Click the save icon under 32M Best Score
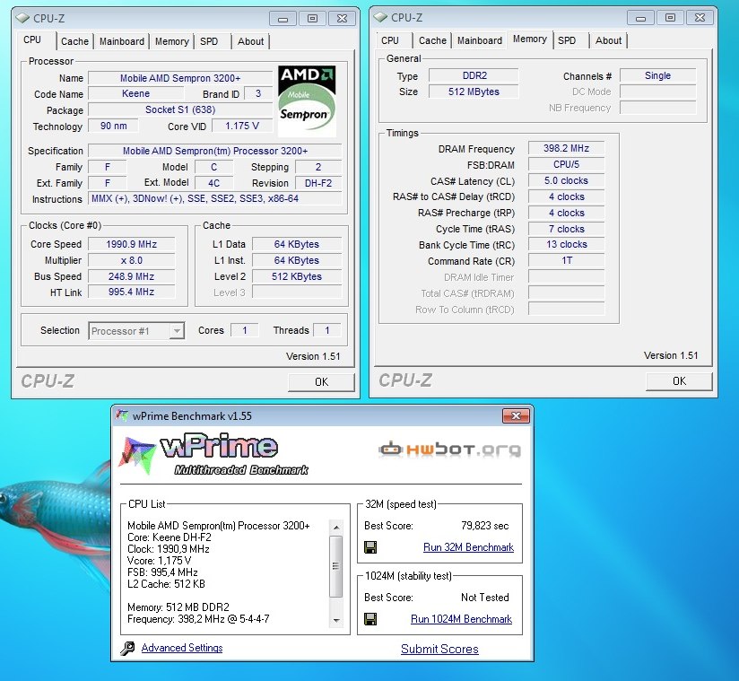 370,547
